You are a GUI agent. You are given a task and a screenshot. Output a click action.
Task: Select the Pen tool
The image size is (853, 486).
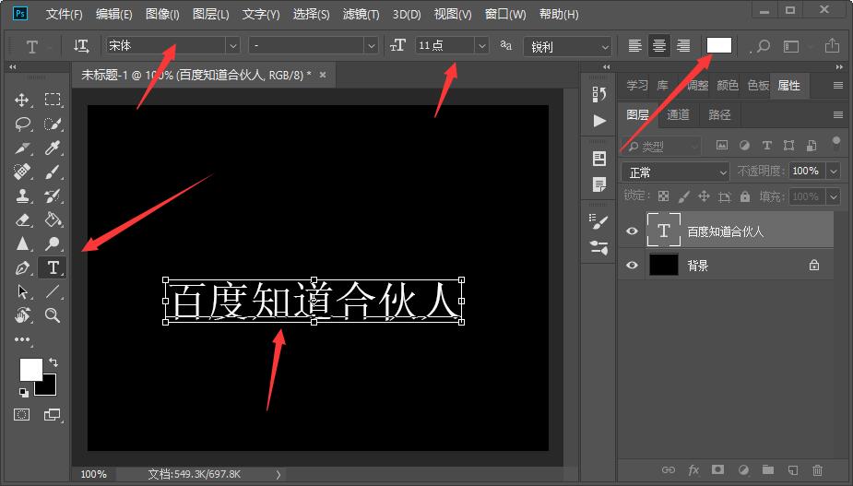tap(22, 267)
